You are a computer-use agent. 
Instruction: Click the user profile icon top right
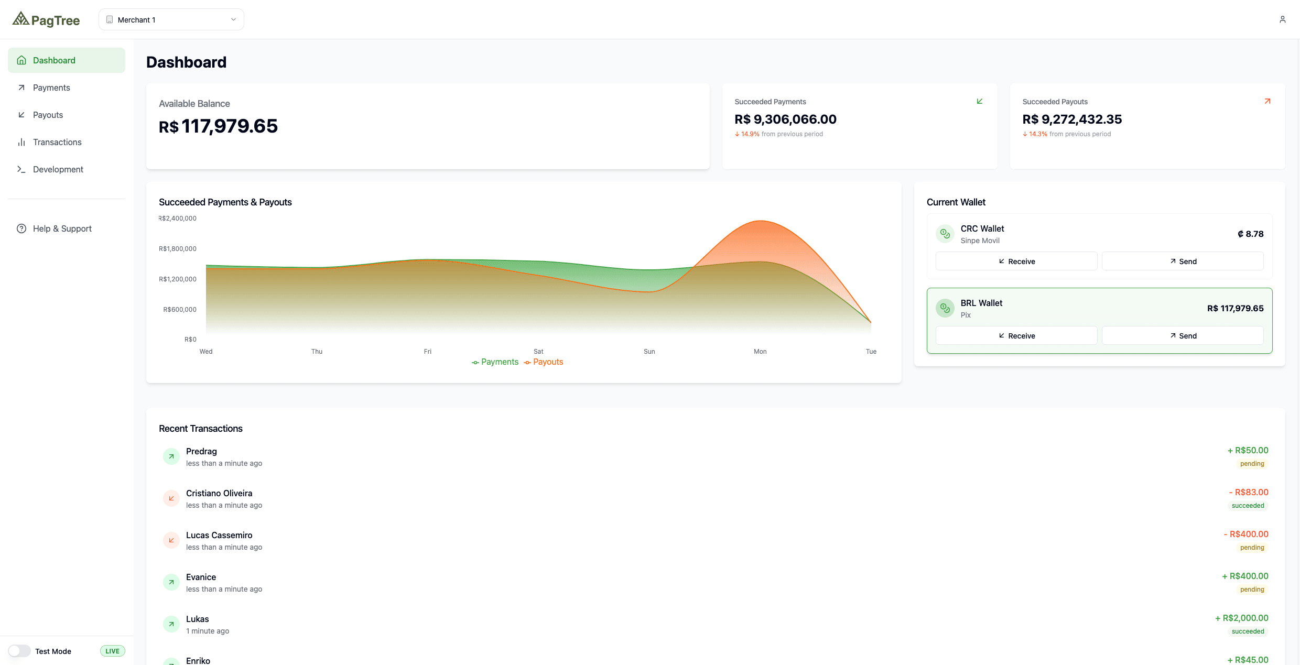(1283, 19)
